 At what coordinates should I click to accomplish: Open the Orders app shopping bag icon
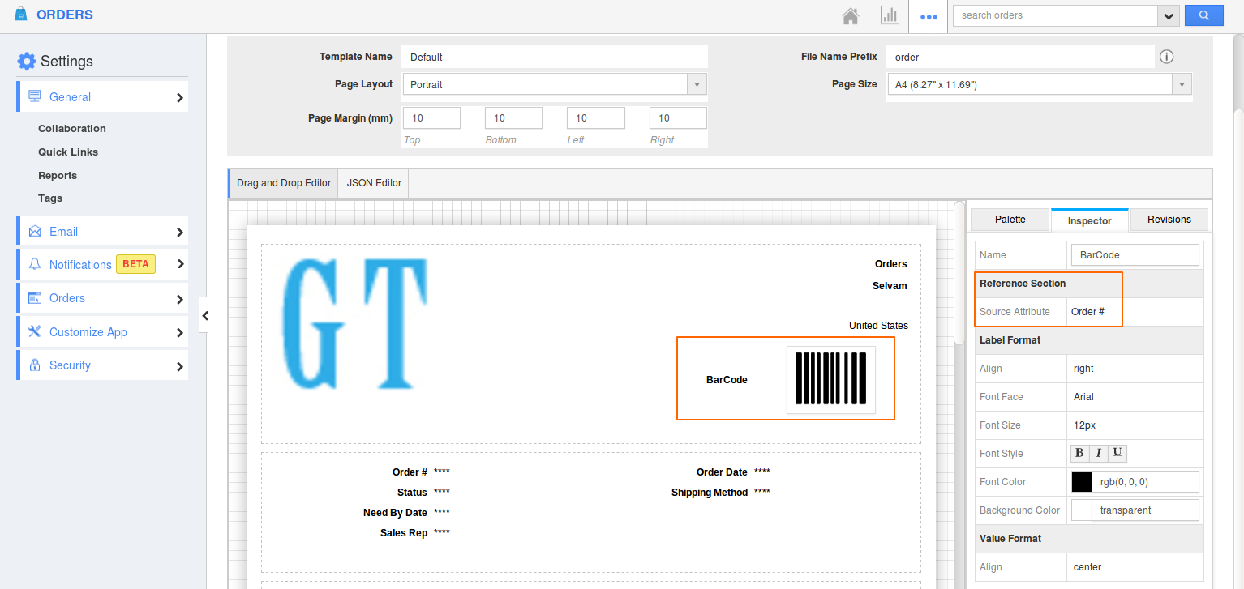(x=20, y=14)
